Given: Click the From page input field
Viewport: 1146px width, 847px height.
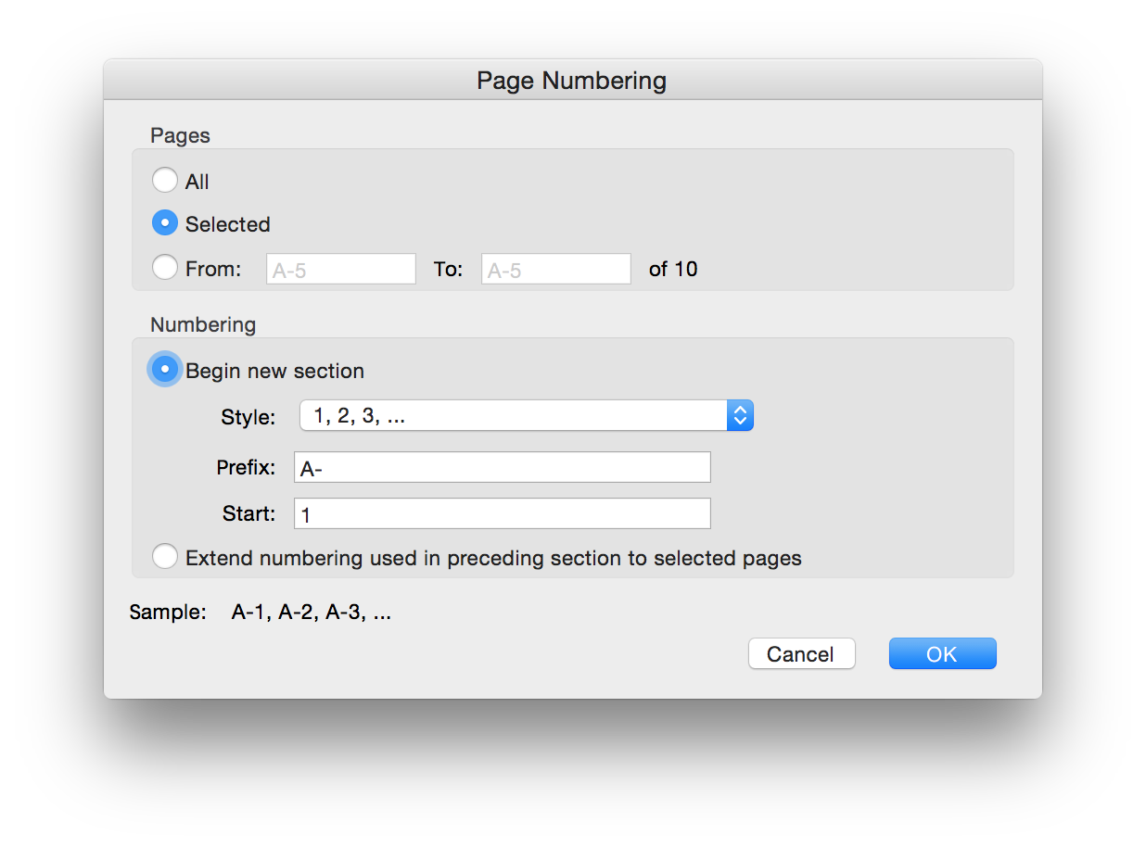Looking at the screenshot, I should (340, 270).
